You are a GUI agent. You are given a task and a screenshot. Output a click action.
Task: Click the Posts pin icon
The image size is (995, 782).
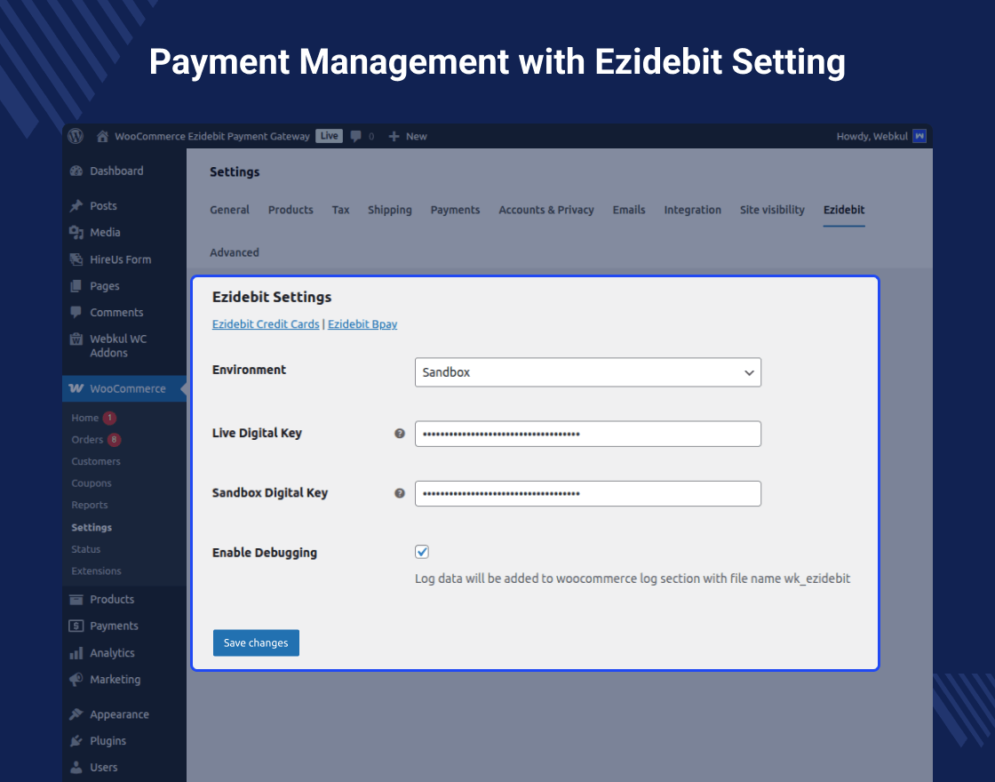pyautogui.click(x=76, y=205)
